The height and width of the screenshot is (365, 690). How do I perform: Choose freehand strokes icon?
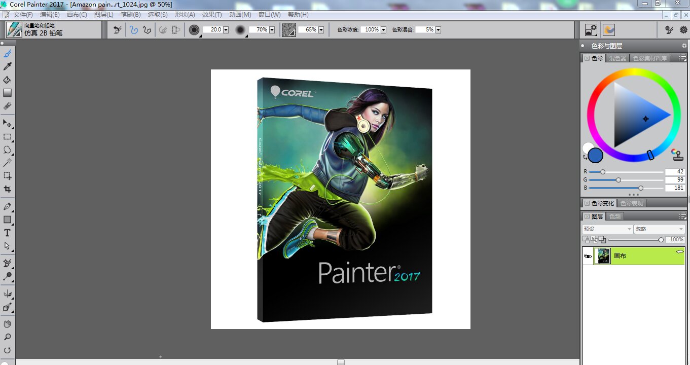click(x=134, y=30)
